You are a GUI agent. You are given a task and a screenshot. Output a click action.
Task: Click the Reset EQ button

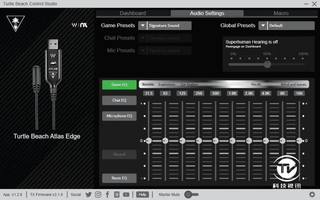(x=119, y=178)
